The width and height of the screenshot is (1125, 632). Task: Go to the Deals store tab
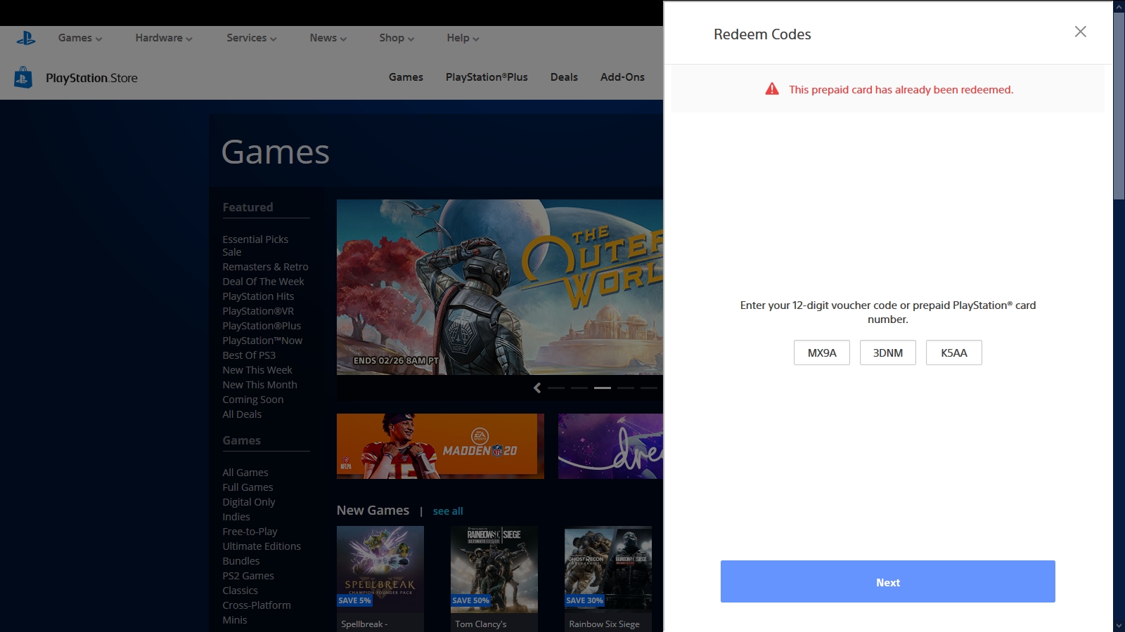tap(564, 77)
